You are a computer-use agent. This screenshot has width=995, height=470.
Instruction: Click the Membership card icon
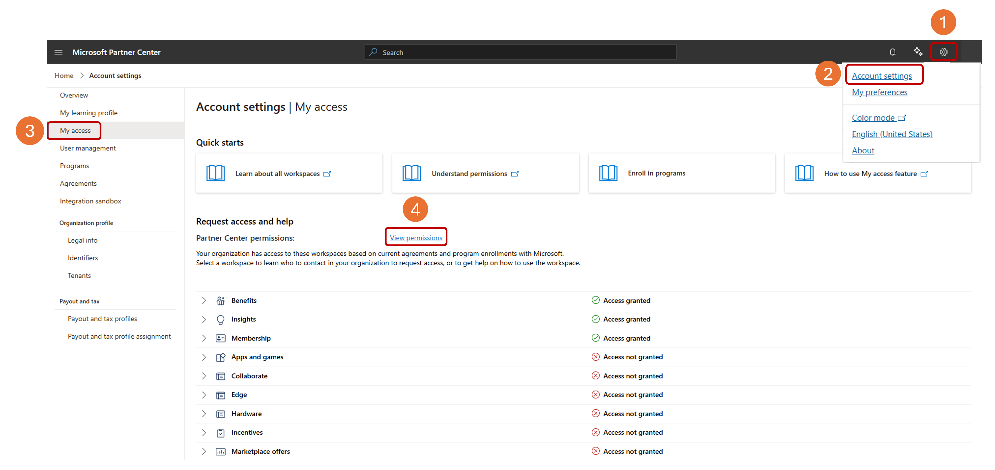tap(221, 338)
